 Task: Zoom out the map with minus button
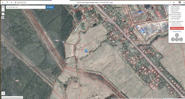3,10
